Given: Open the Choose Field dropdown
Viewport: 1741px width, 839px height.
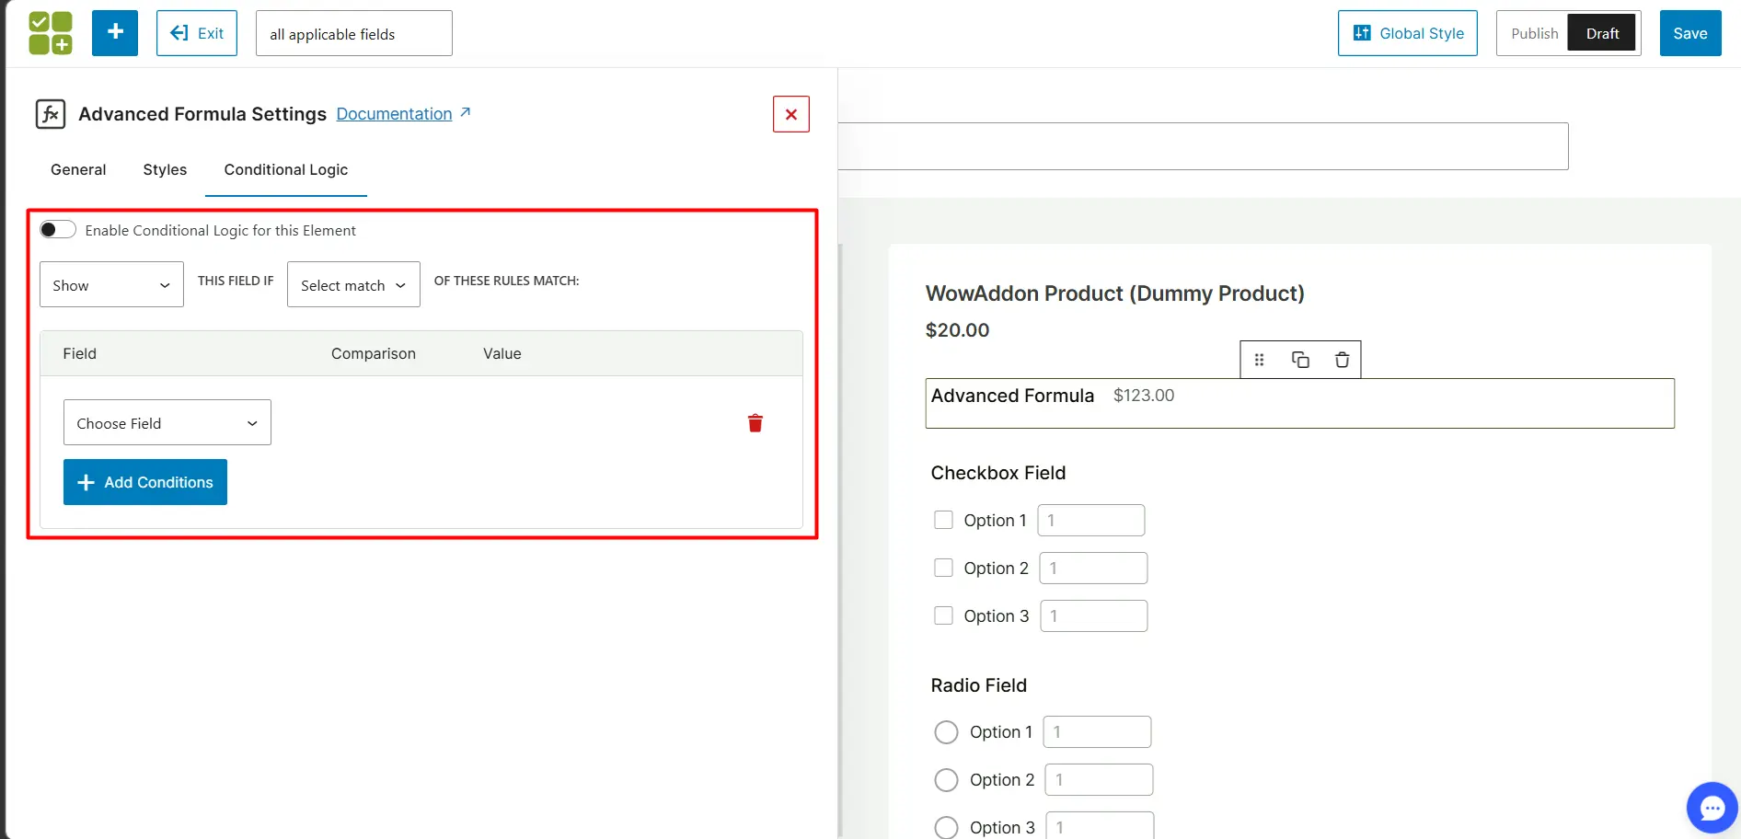Looking at the screenshot, I should click(x=167, y=423).
